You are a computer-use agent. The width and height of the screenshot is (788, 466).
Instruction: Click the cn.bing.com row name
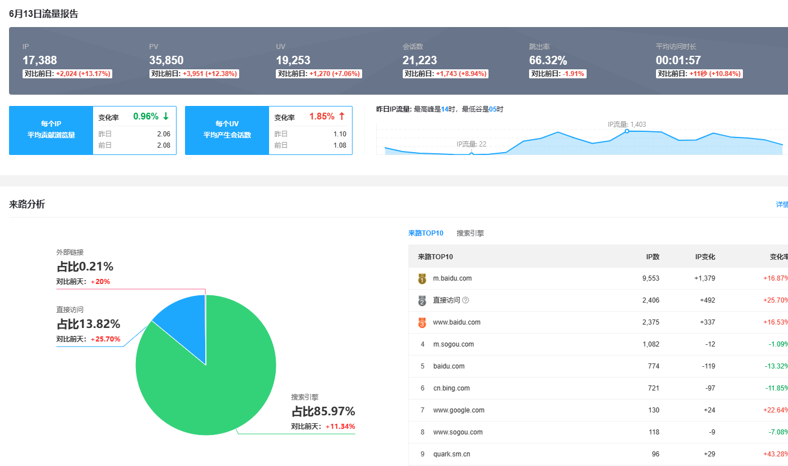(451, 388)
